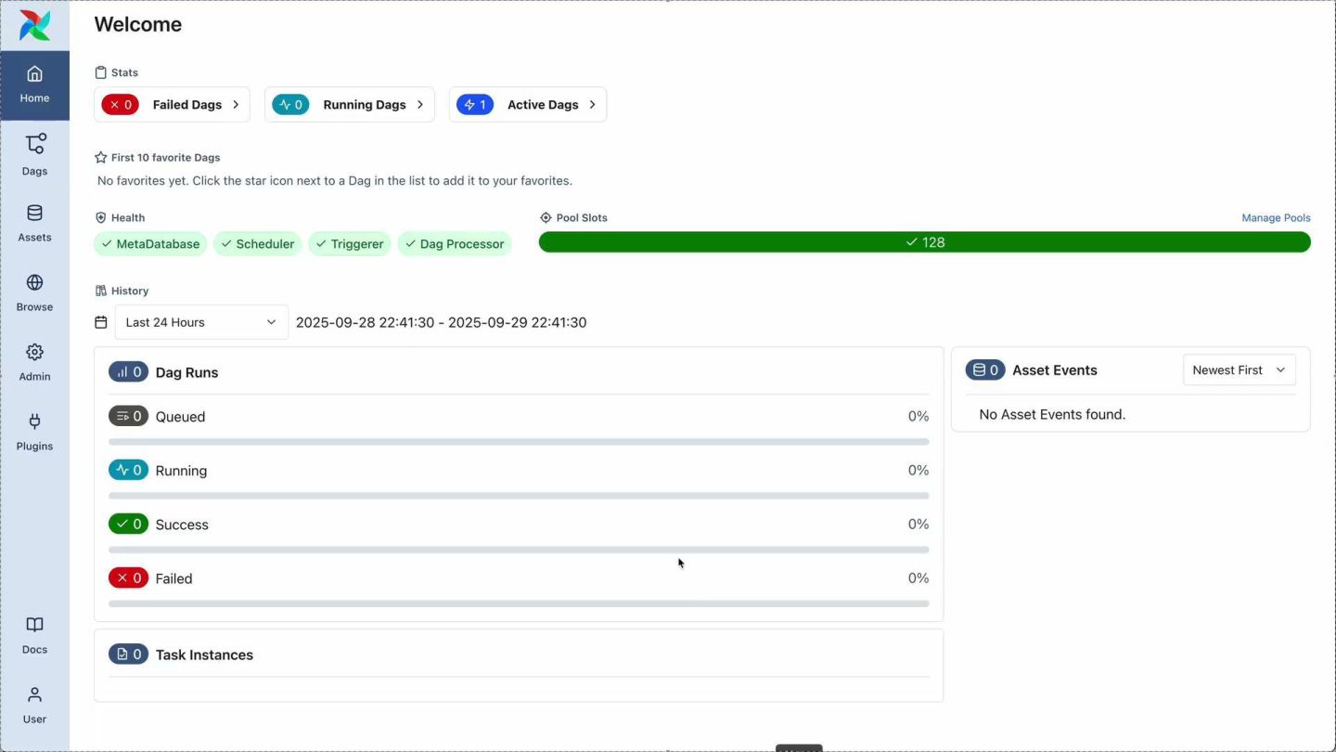
Task: Open the Last 24 Hours dropdown
Action: 201,322
